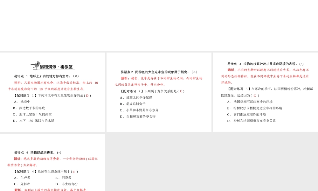318x191 pixels.
Task: Click red explanation 只有生物圈才有生命
Action: [x=53, y=86]
